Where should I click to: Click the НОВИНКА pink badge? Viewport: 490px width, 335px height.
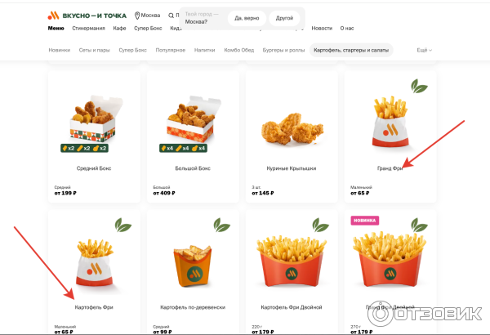(x=365, y=221)
